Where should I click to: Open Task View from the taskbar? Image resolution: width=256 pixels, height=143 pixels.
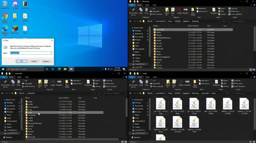[53, 69]
